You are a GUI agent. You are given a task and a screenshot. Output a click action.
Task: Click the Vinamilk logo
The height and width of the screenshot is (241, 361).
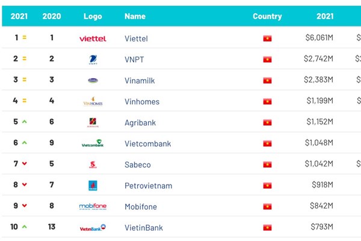tap(93, 80)
